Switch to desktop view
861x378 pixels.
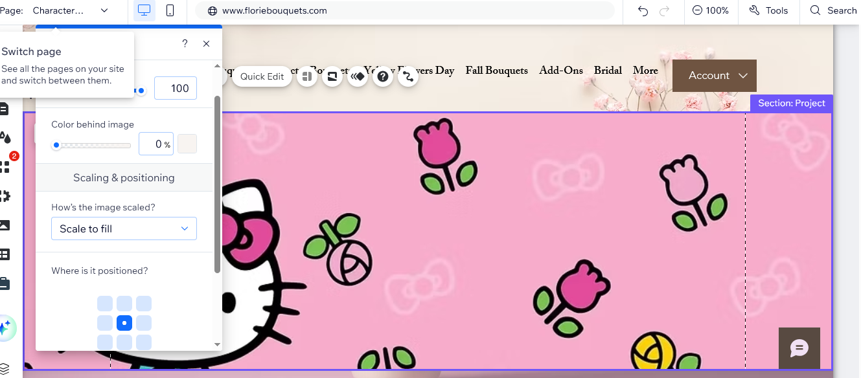144,10
